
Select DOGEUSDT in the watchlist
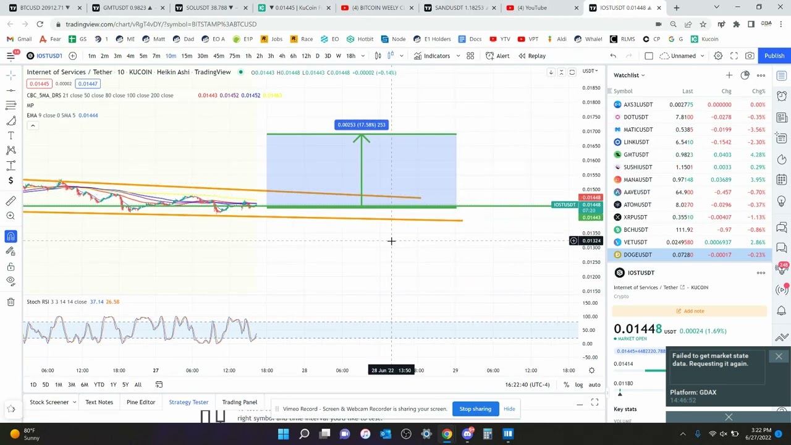[x=690, y=255]
